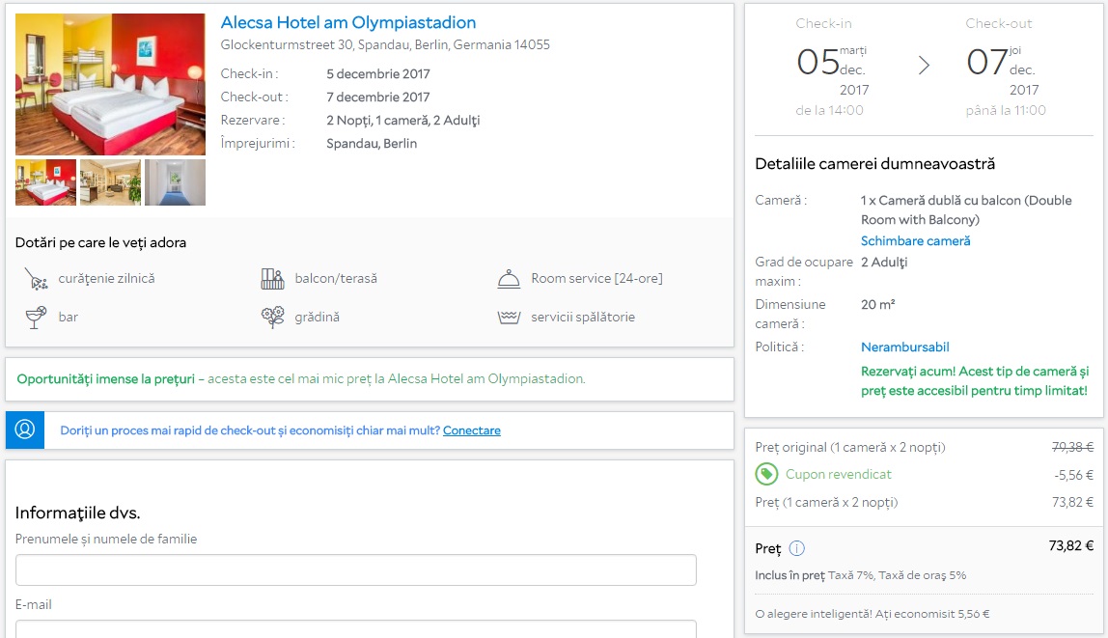Open Alecsa Hotel am Olympiastadion title link
This screenshot has width=1108, height=638.
click(347, 22)
